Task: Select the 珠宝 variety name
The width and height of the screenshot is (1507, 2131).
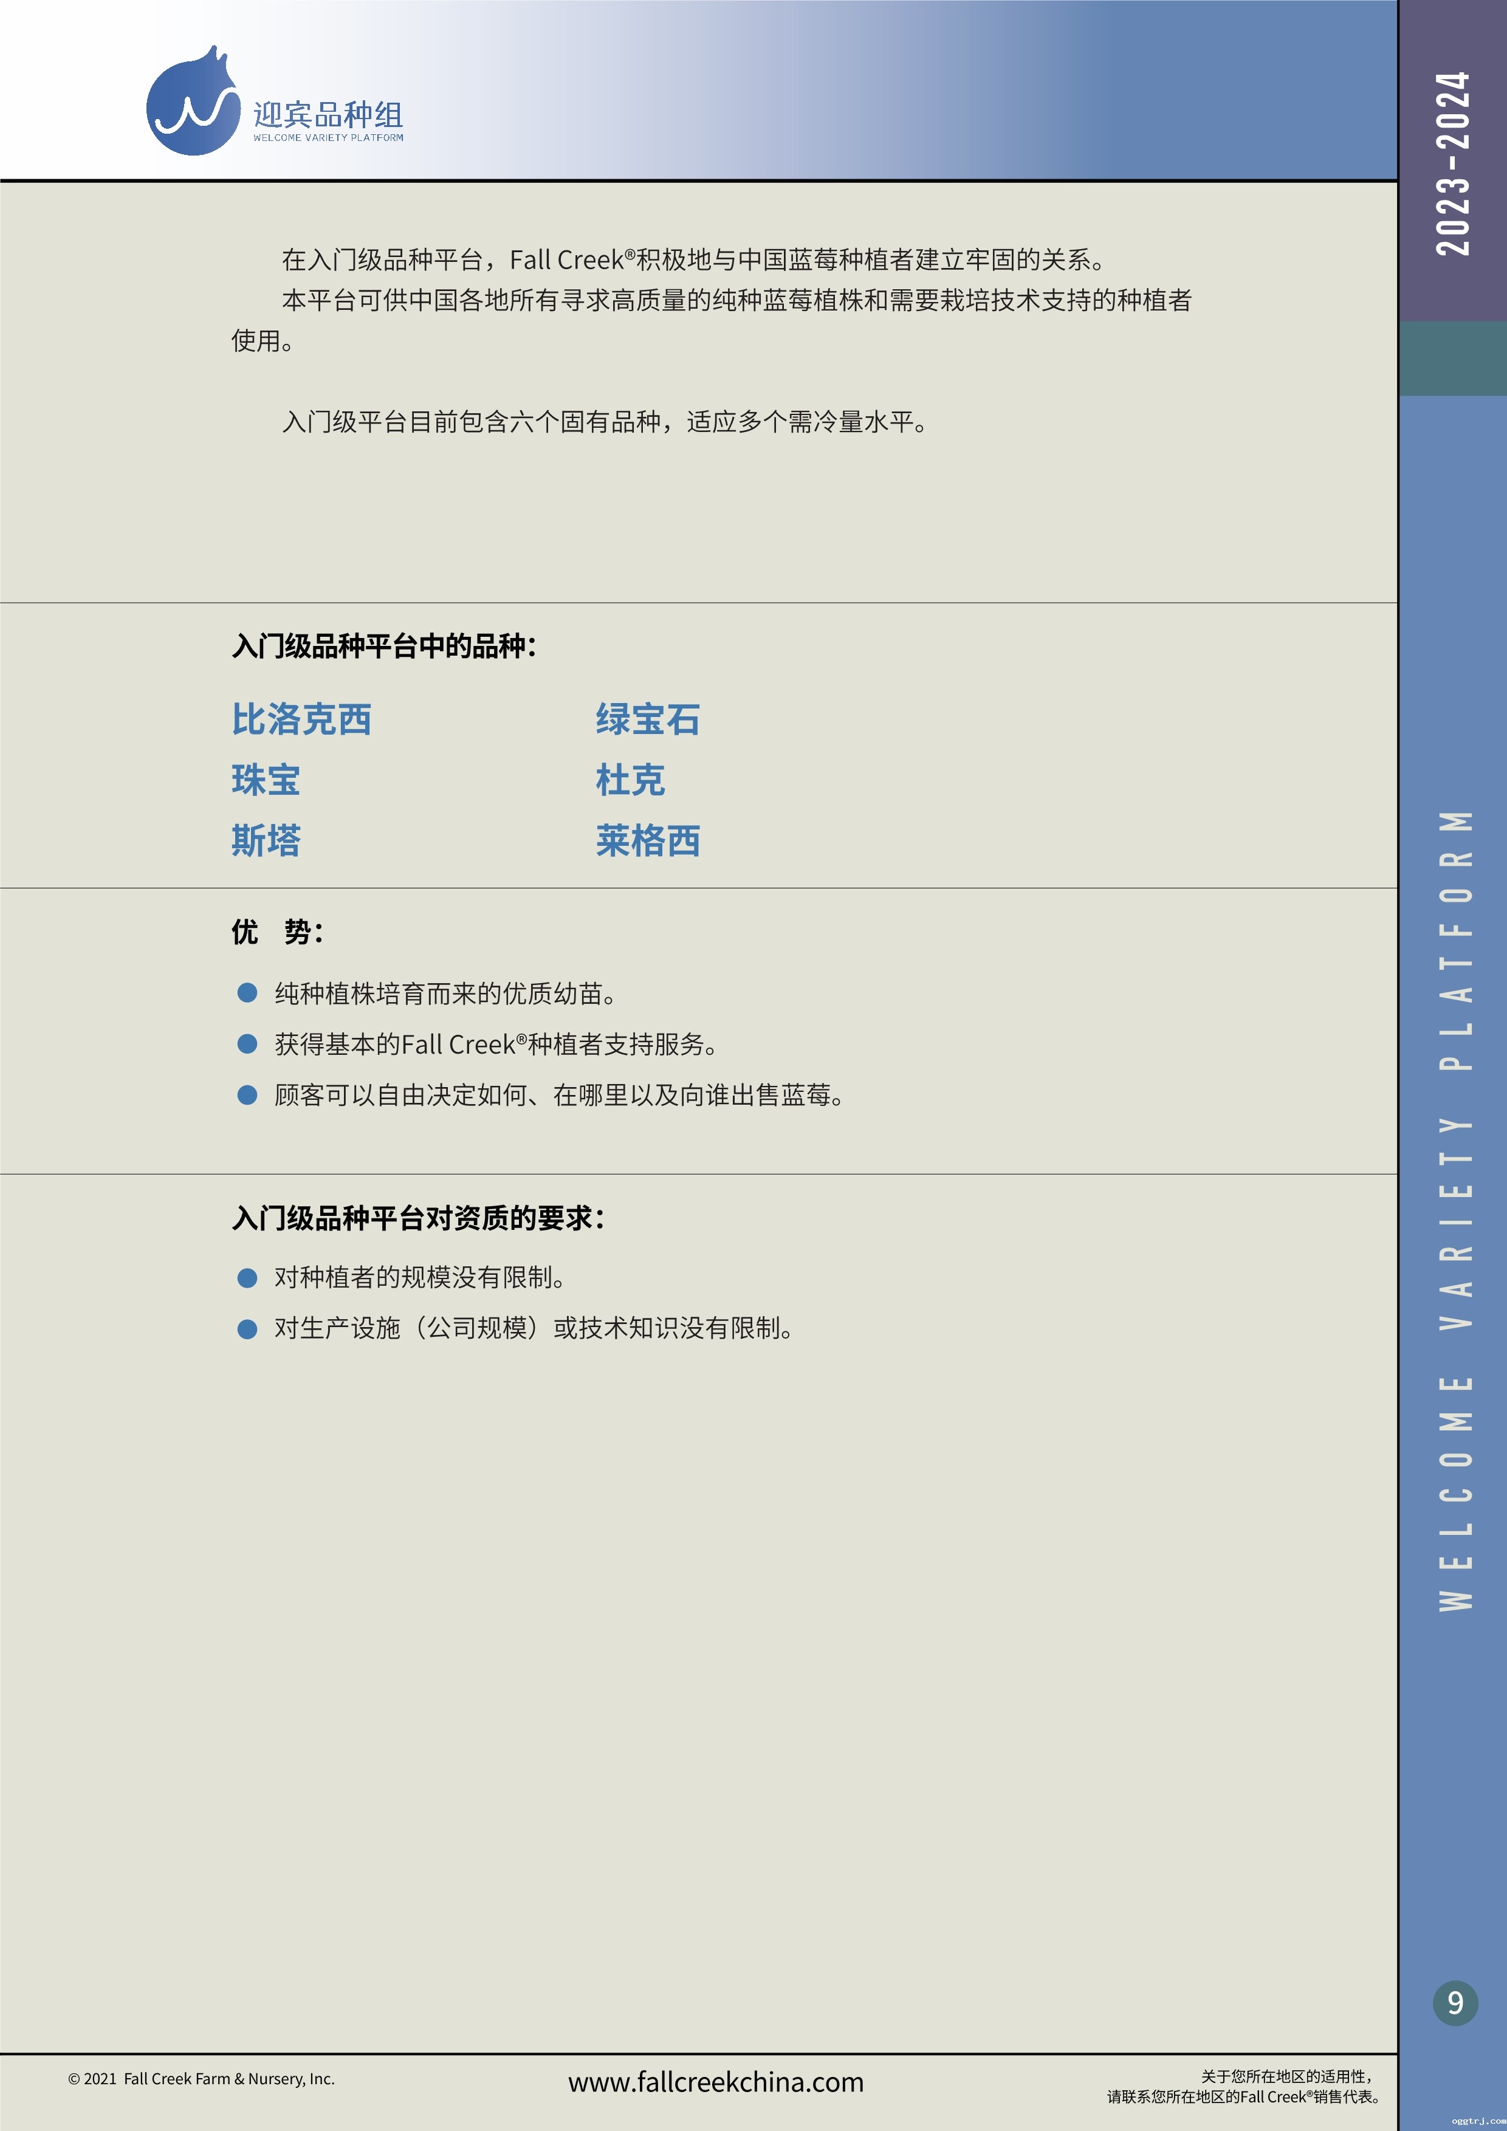Action: [266, 780]
